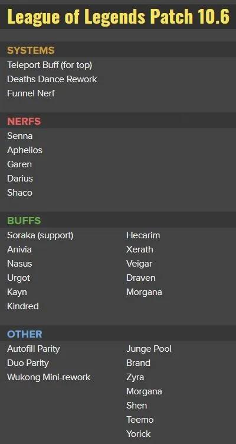Select Teemo in the Other list
Viewport: 236px width, 444px height.
point(140,420)
